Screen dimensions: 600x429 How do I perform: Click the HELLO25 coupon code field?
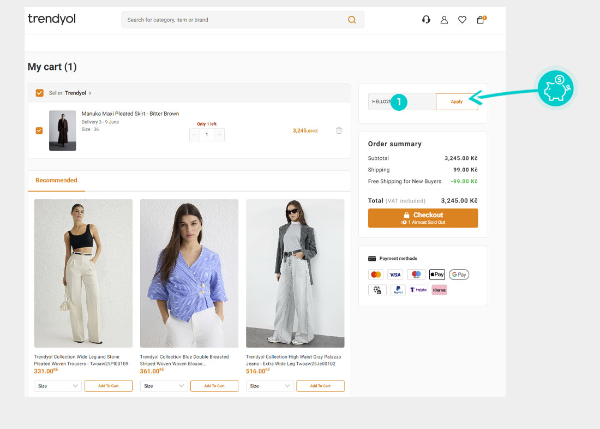coord(402,102)
